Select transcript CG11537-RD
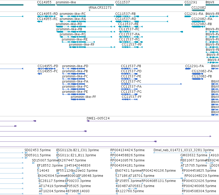 [x=142, y=22]
